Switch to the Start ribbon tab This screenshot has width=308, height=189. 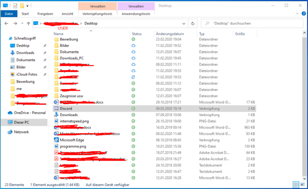point(25,14)
